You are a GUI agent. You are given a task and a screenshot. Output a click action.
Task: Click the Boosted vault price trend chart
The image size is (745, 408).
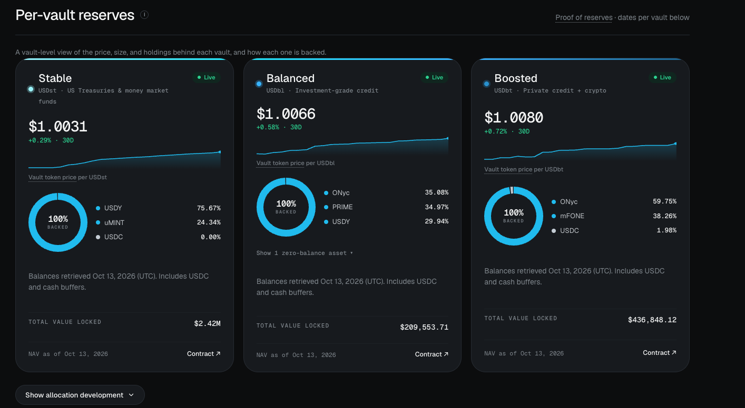[580, 151]
